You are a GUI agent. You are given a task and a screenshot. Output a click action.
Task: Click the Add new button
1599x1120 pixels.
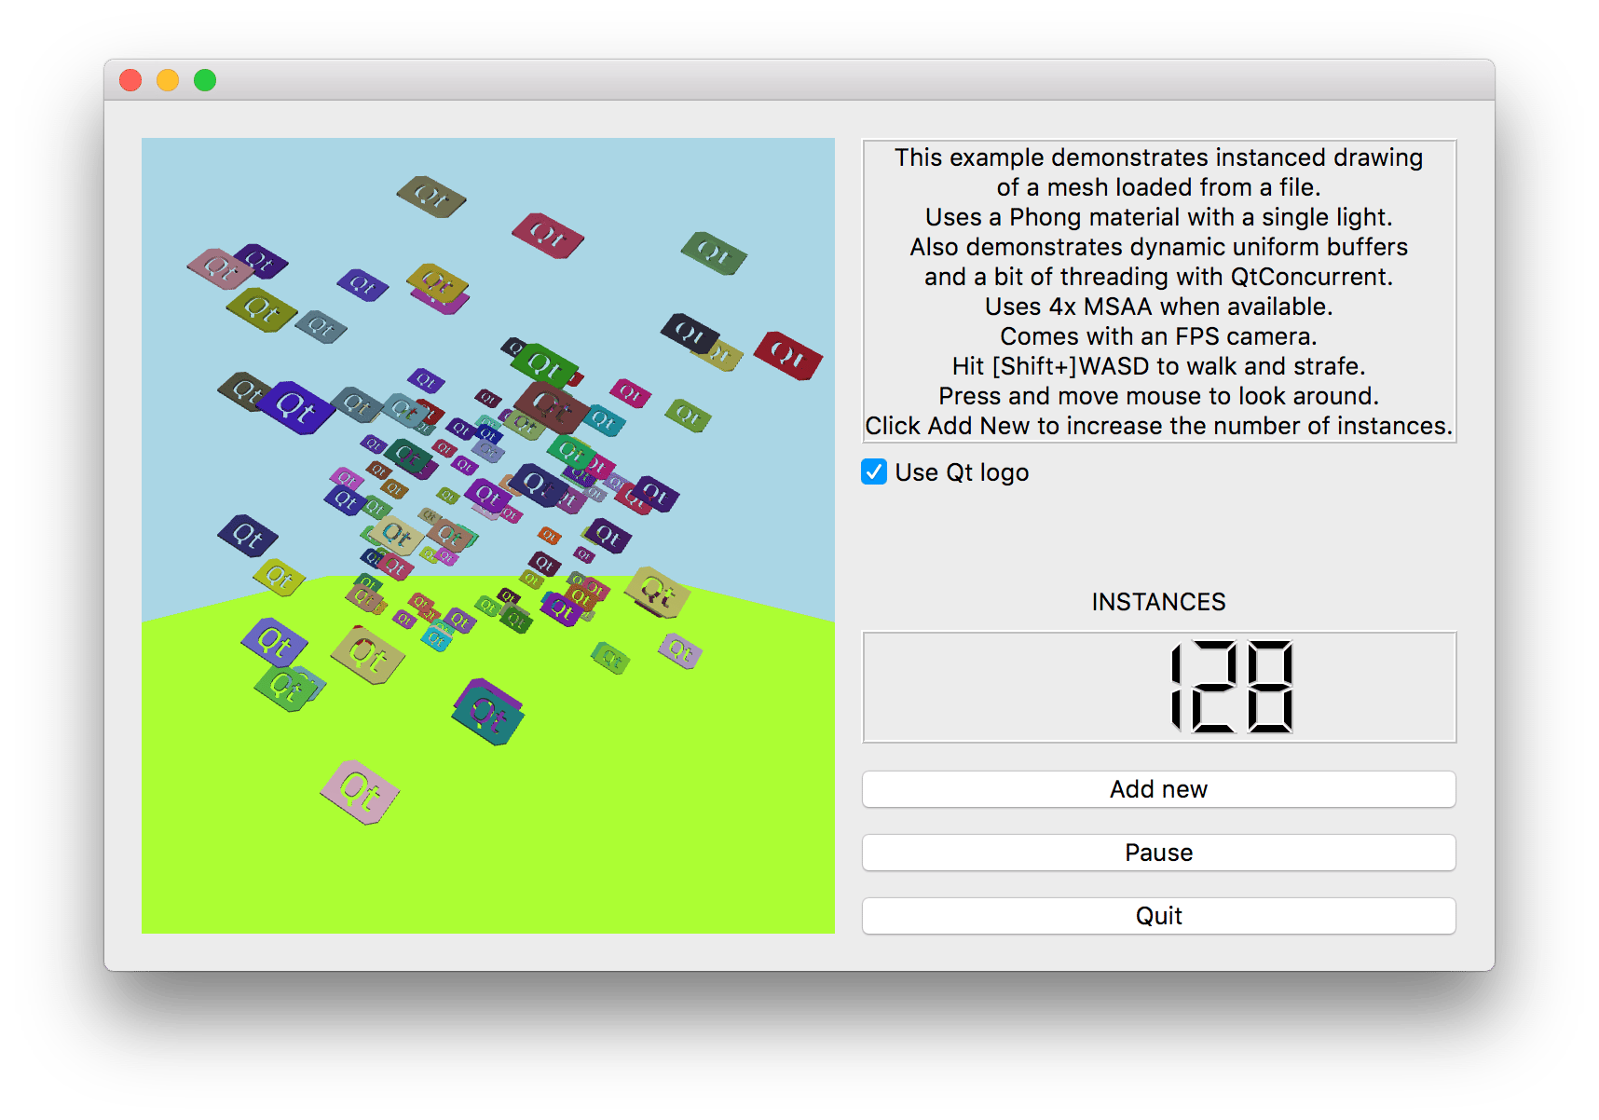1158,789
